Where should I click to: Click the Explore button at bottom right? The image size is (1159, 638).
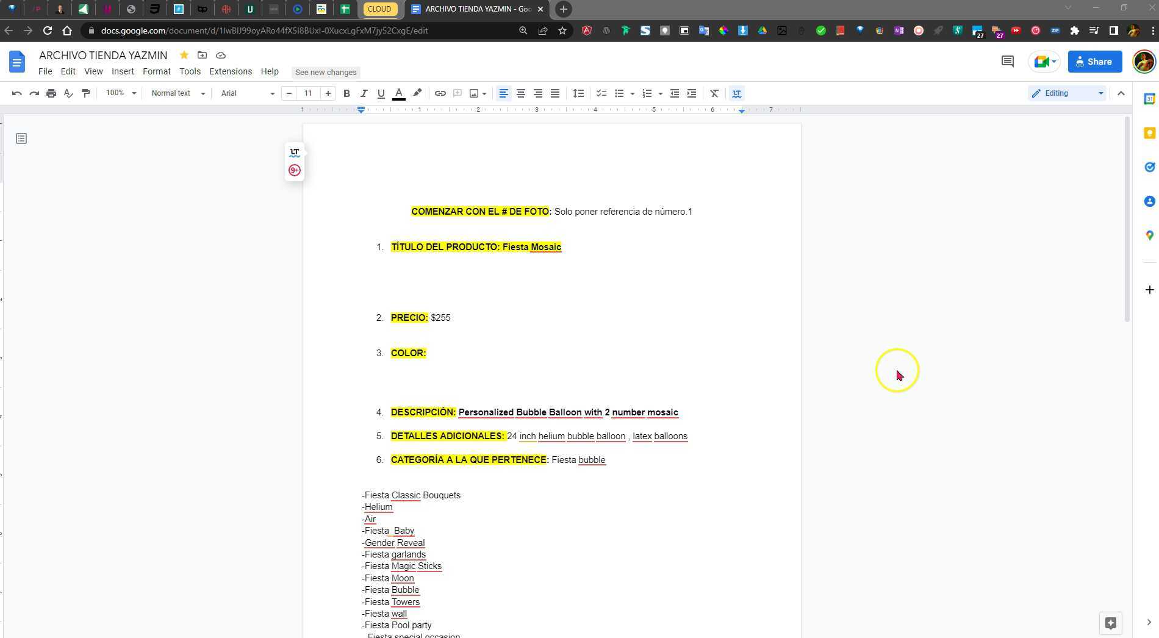[x=1110, y=623]
